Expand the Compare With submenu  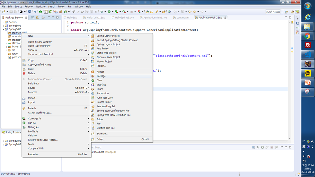coord(88,148)
